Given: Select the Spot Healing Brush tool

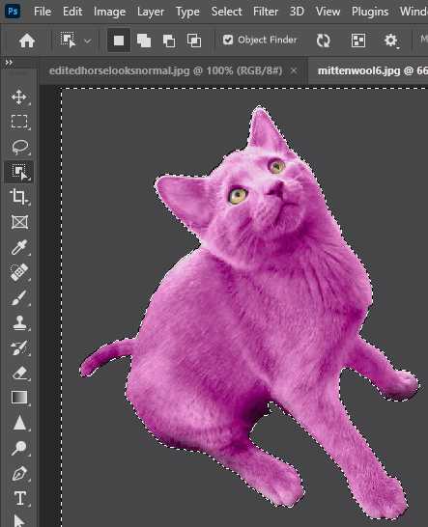Looking at the screenshot, I should [19, 272].
